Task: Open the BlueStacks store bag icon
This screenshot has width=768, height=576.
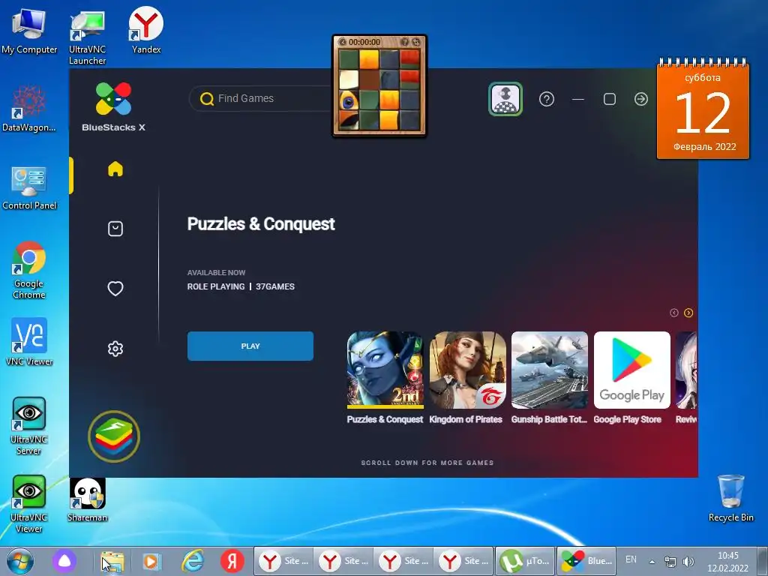Action: pos(115,229)
